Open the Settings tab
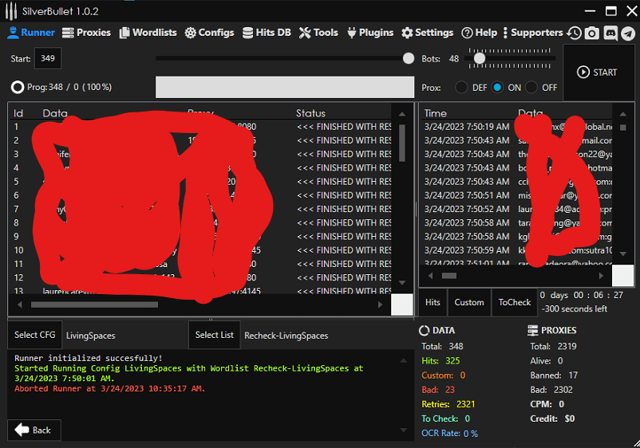The height and width of the screenshot is (448, 640). pos(428,33)
